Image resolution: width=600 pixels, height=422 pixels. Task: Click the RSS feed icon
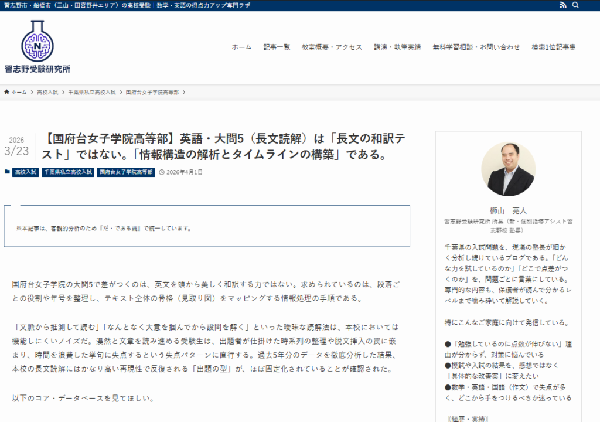tap(563, 5)
